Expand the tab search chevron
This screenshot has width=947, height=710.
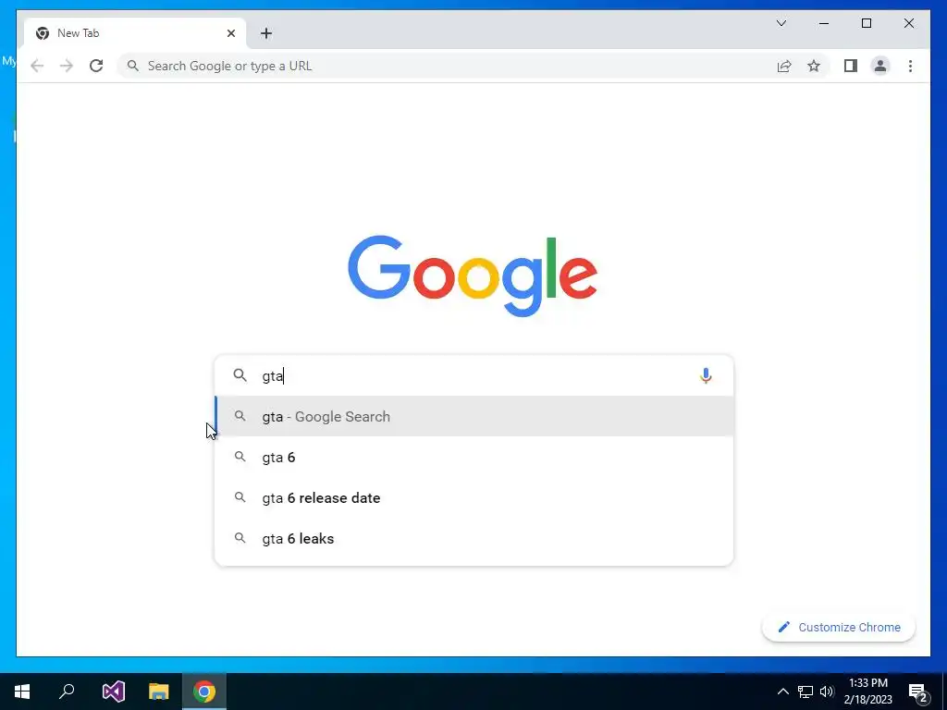(781, 23)
